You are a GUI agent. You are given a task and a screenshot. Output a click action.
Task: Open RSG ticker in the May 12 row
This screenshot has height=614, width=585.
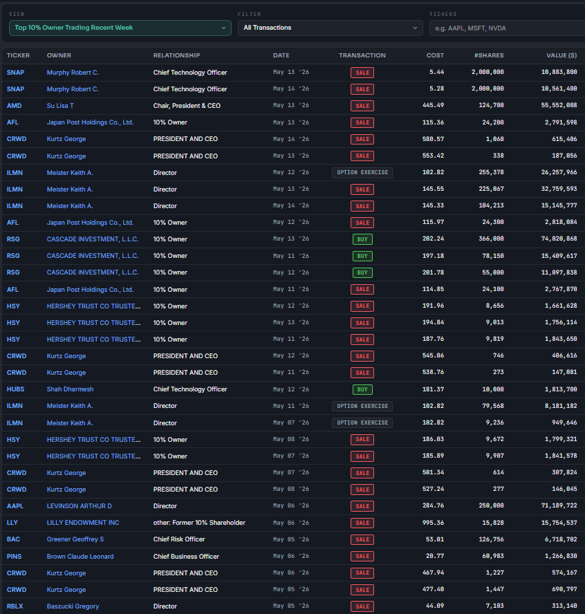coord(13,272)
